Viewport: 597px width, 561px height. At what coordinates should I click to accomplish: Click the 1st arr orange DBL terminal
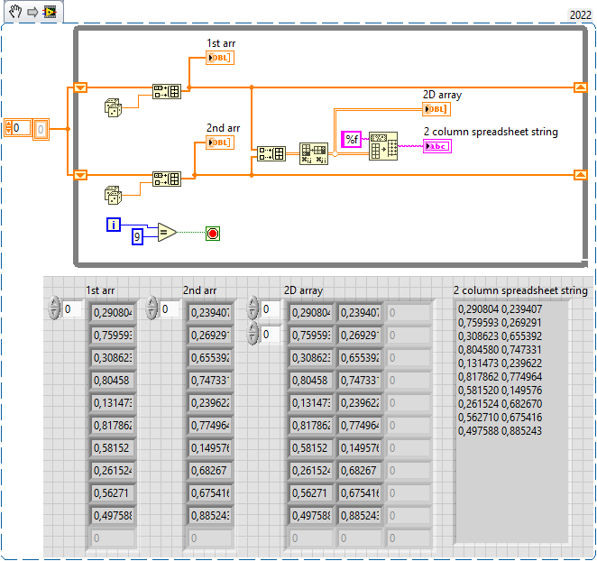click(219, 58)
